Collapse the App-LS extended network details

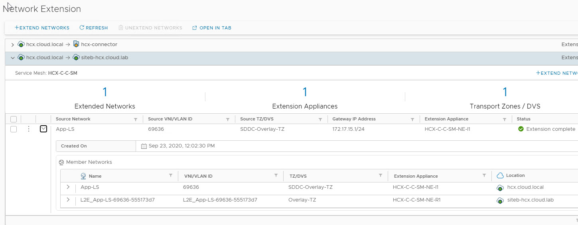43,129
